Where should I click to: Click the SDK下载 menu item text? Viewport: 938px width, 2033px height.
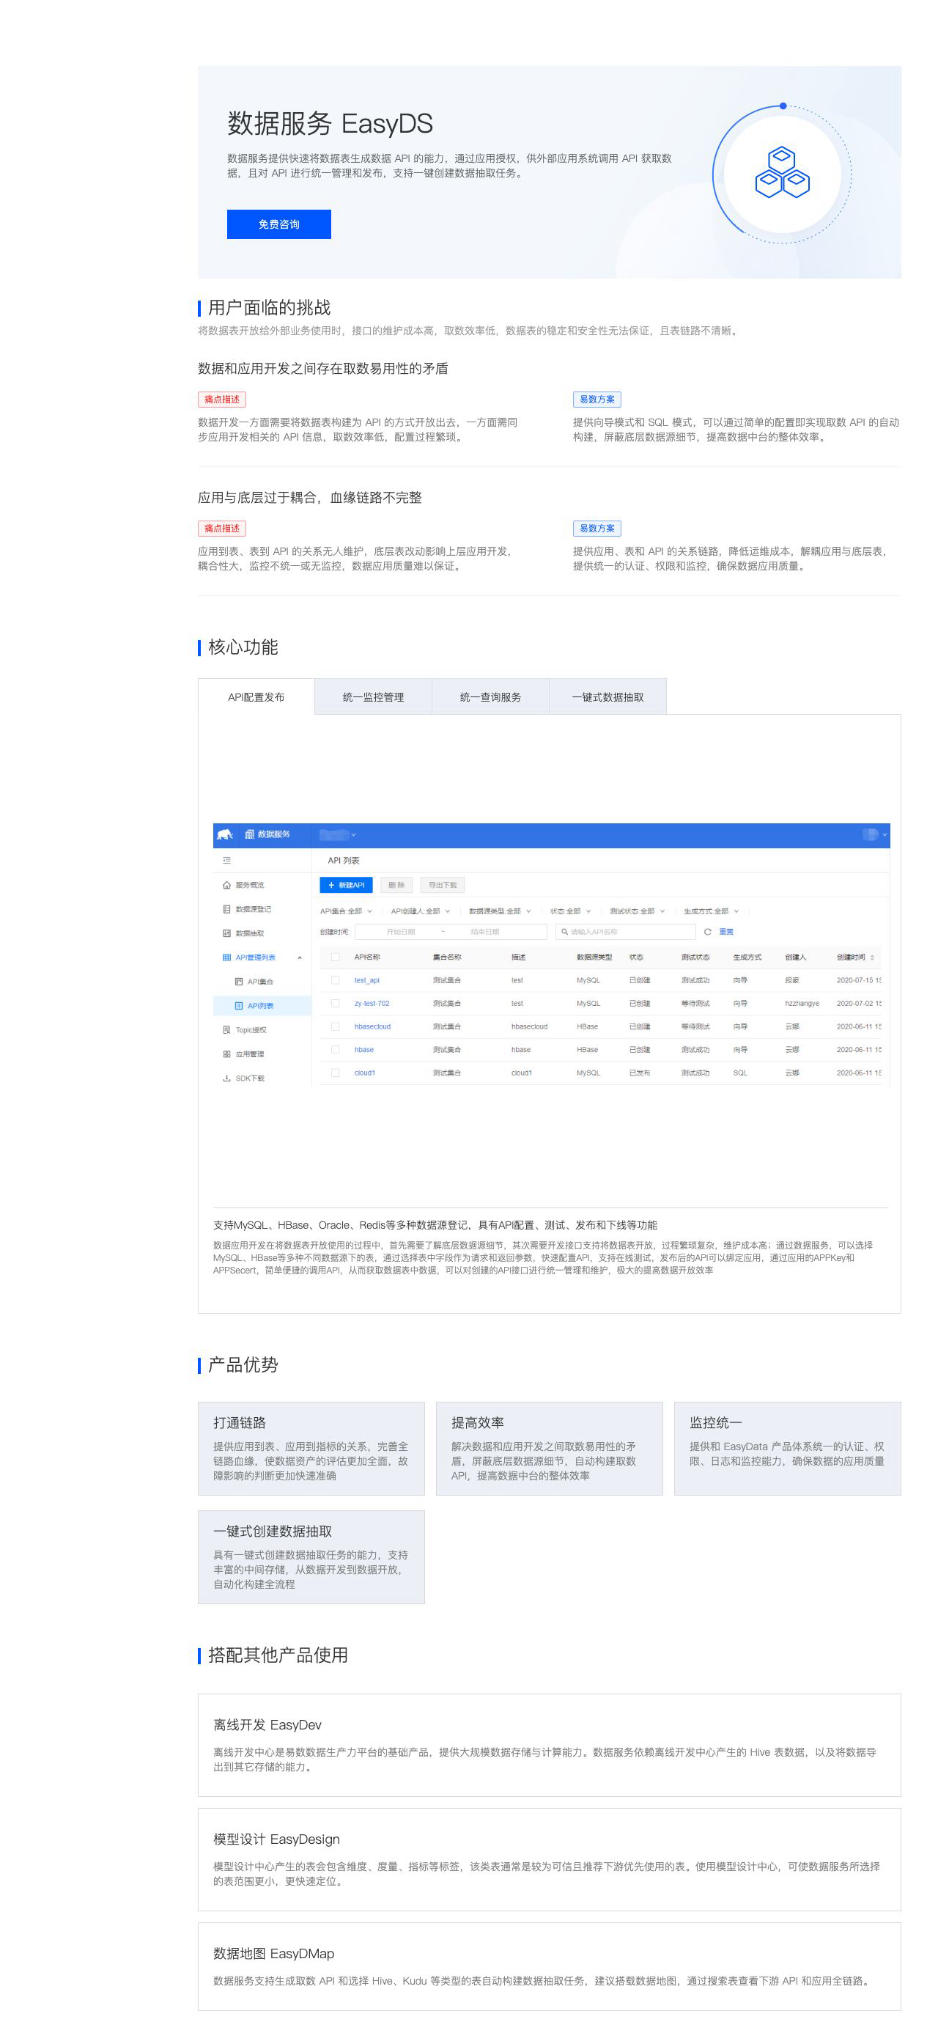pyautogui.click(x=250, y=1078)
